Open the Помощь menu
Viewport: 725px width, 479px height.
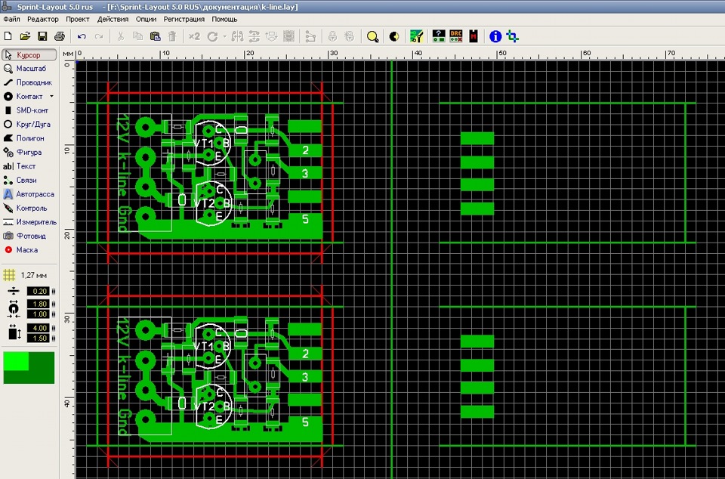pos(224,20)
